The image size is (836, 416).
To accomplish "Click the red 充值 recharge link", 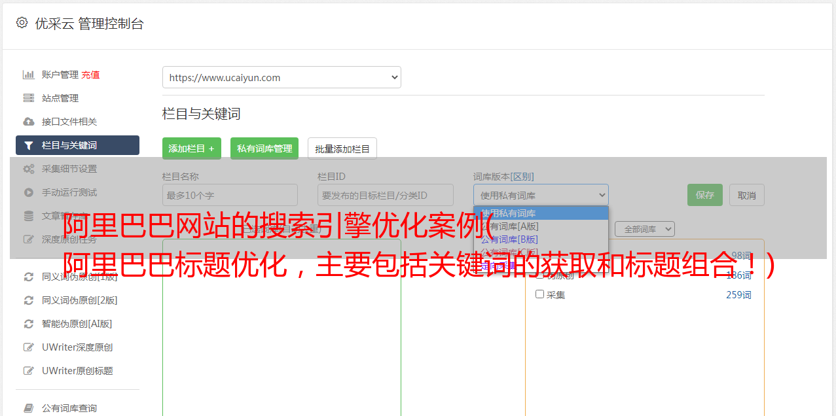I will click(x=90, y=75).
